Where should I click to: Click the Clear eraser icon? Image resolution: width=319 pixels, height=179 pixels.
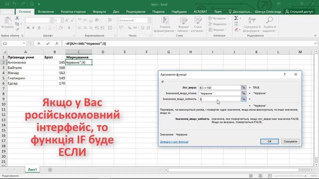[x=236, y=30]
